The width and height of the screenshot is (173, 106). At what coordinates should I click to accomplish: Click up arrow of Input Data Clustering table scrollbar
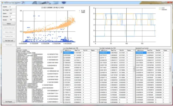click(98, 50)
